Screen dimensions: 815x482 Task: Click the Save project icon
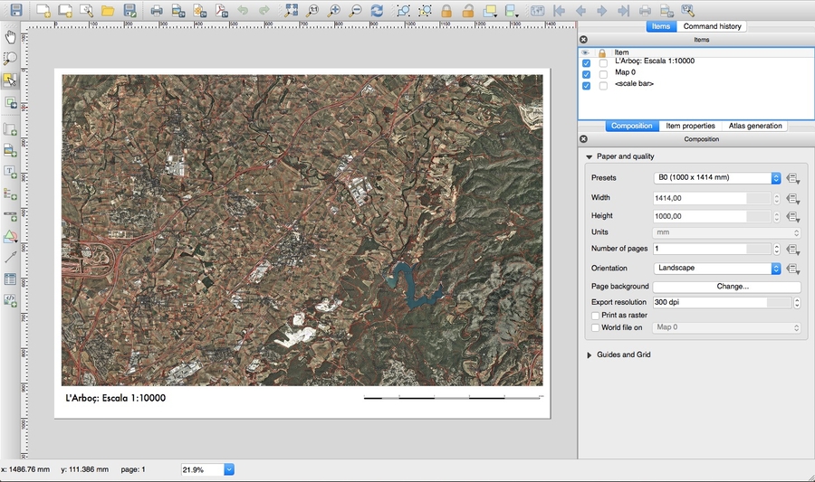[x=15, y=11]
